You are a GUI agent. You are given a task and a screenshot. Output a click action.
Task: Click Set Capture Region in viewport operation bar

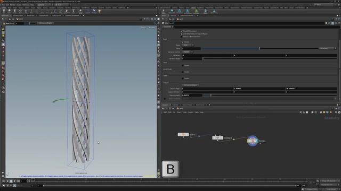click(x=45, y=23)
